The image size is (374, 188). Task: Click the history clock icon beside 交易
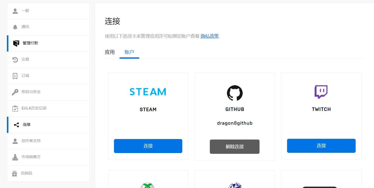[15, 60]
